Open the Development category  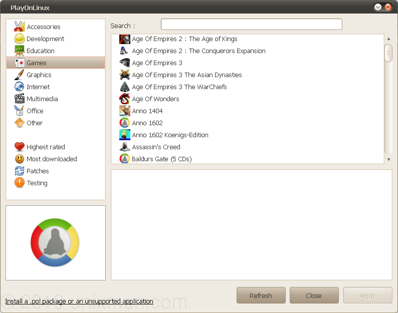pos(56,39)
